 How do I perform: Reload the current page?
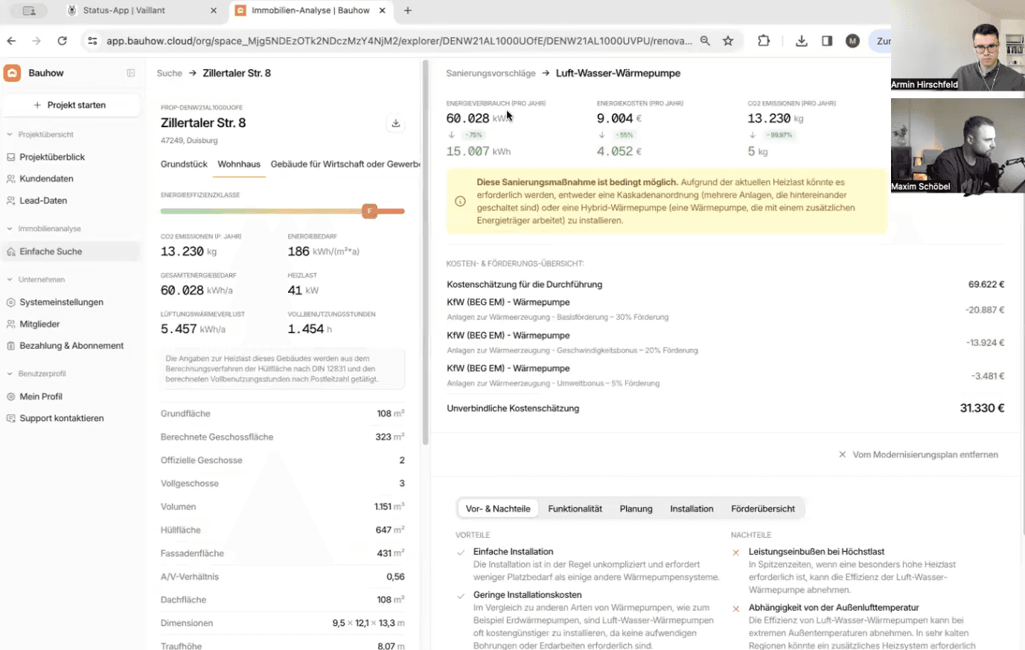(63, 41)
